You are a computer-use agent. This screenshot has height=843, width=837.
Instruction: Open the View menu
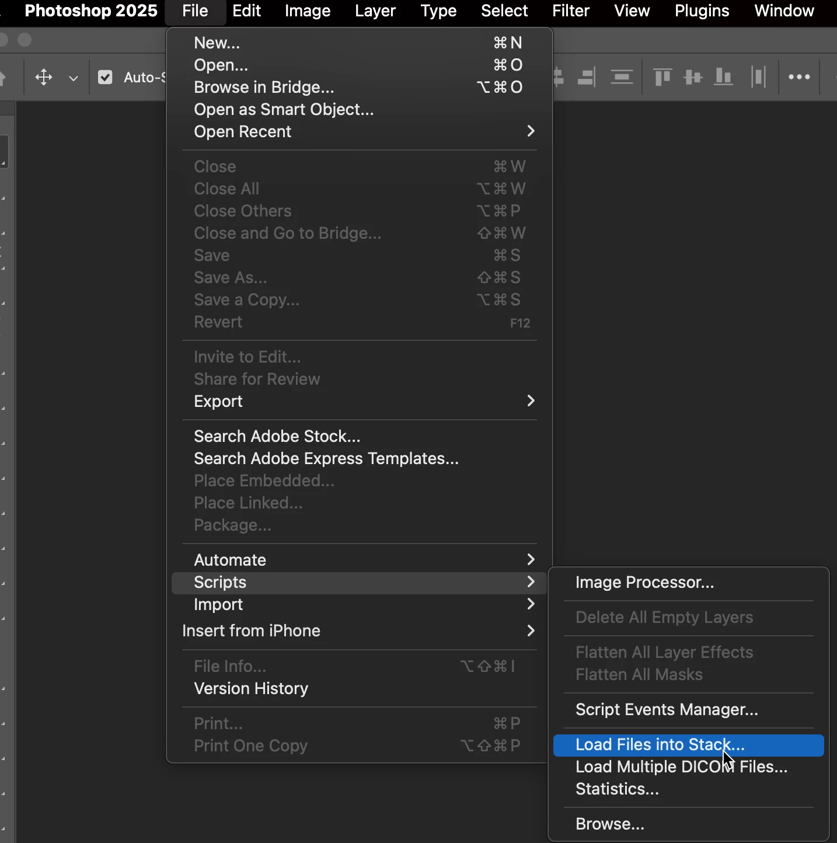(632, 11)
